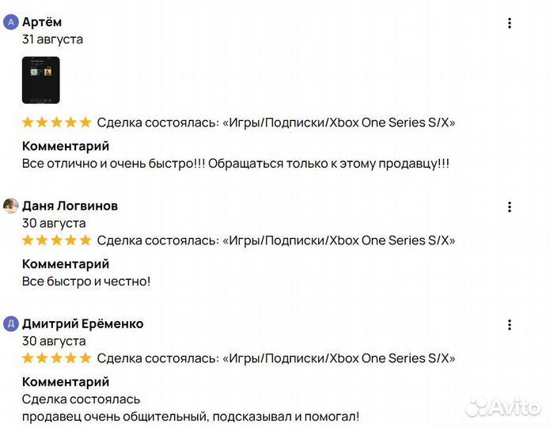550x427 pixels.
Task: Click the comment text 'Все быстро и честно!'
Action: (x=86, y=281)
